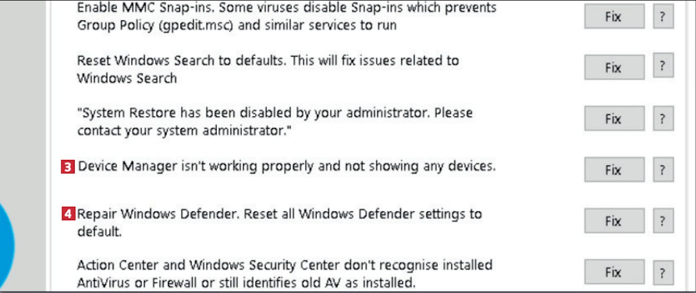Click the Action Center and Security Center text
This screenshot has width=696, height=293.
(284, 274)
